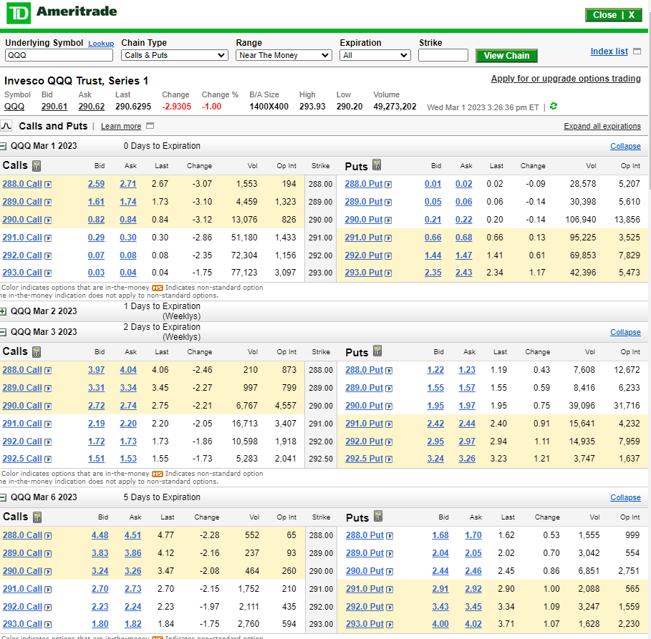This screenshot has height=639, width=651.
Task: Open the Range dropdown showing Near The Money
Action: pos(284,55)
